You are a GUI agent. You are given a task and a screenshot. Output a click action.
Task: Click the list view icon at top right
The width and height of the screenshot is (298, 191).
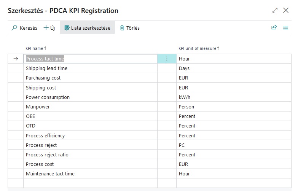[285, 27]
